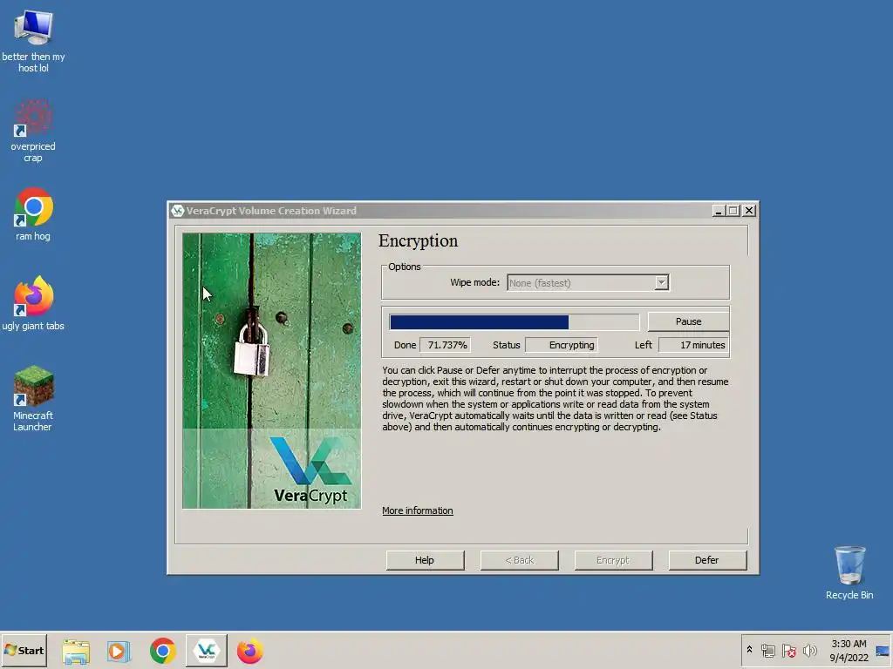Close the VeraCrypt wizard window
The height and width of the screenshot is (669, 893).
pos(749,211)
